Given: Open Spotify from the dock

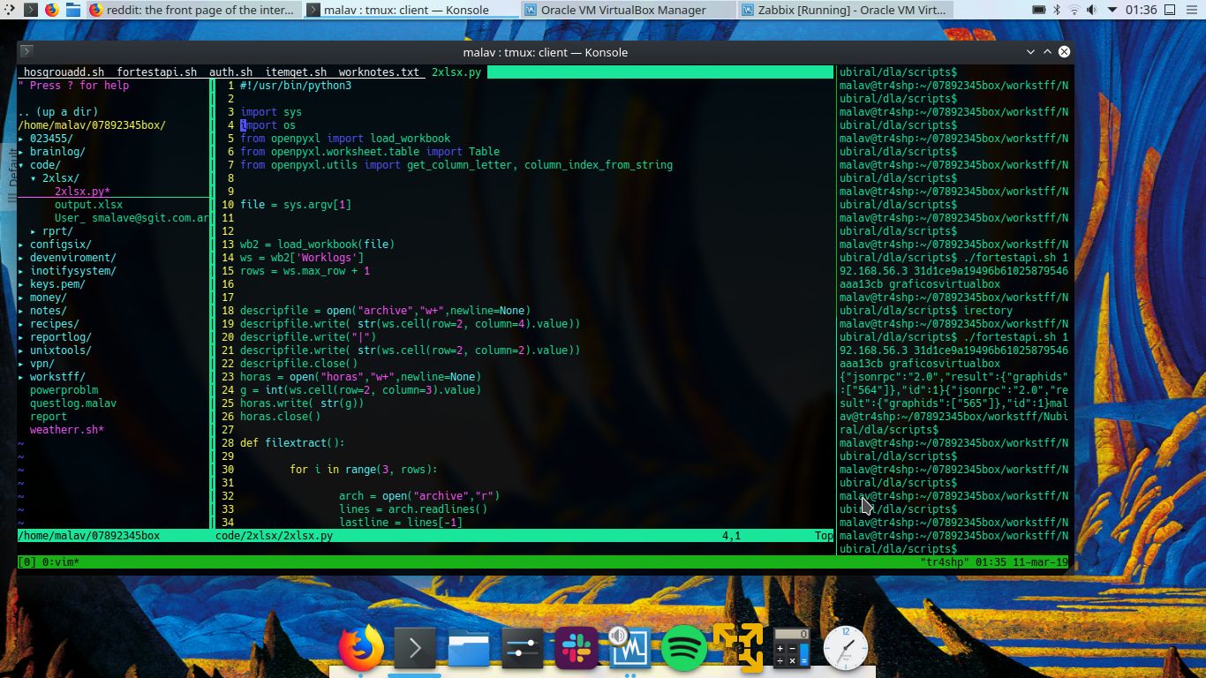Looking at the screenshot, I should (683, 649).
